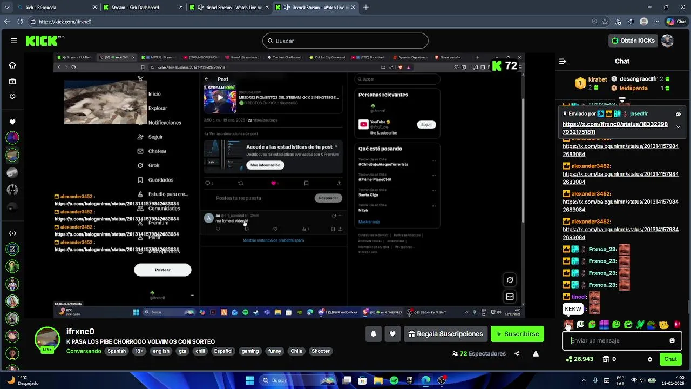Screen dimensions: 691x389
Task: Focus the Kick Buscar search box
Action: tap(345, 41)
